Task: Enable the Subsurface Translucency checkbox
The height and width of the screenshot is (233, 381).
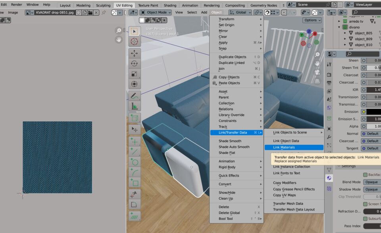Action: pyautogui.click(x=365, y=219)
